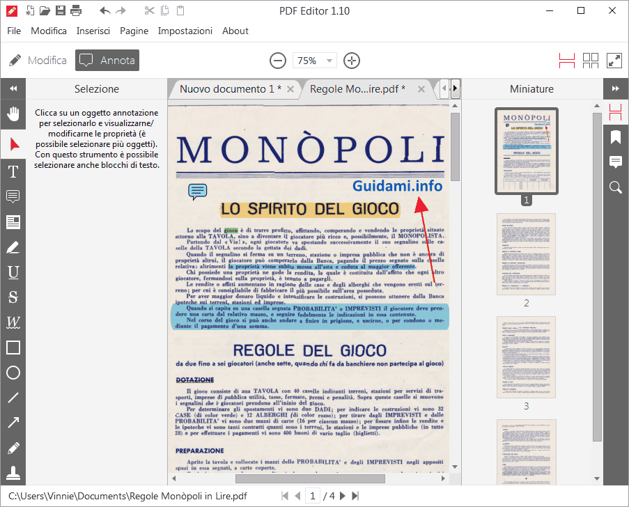This screenshot has height=507, width=629.
Task: Collapse the right Miniature panel
Action: coord(616,88)
